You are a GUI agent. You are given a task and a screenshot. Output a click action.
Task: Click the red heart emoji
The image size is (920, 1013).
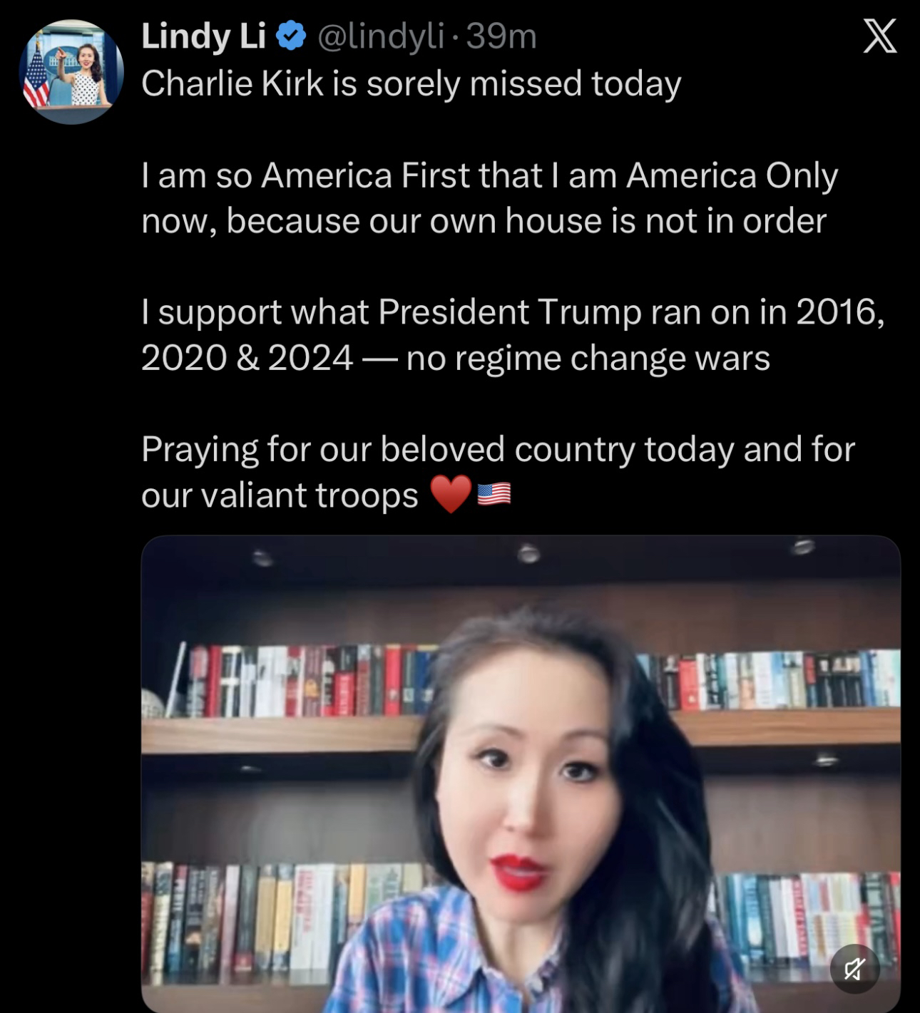(x=451, y=494)
